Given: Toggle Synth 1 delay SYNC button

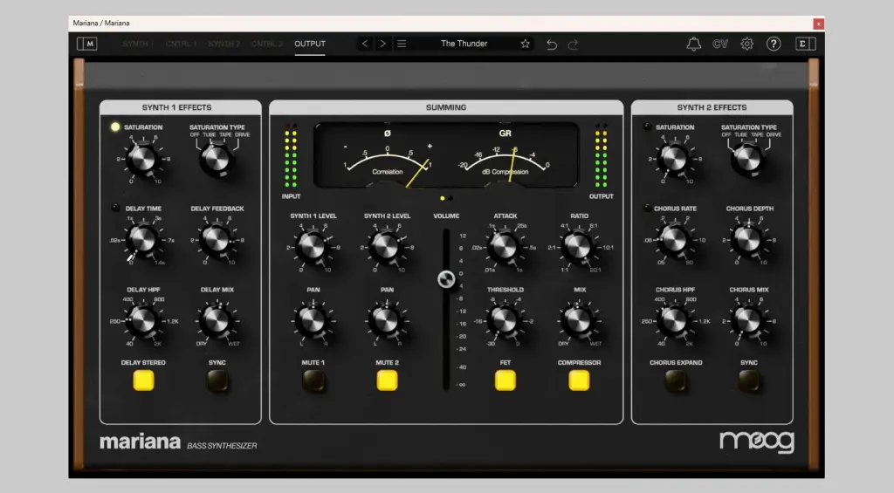Looking at the screenshot, I should pyautogui.click(x=217, y=380).
